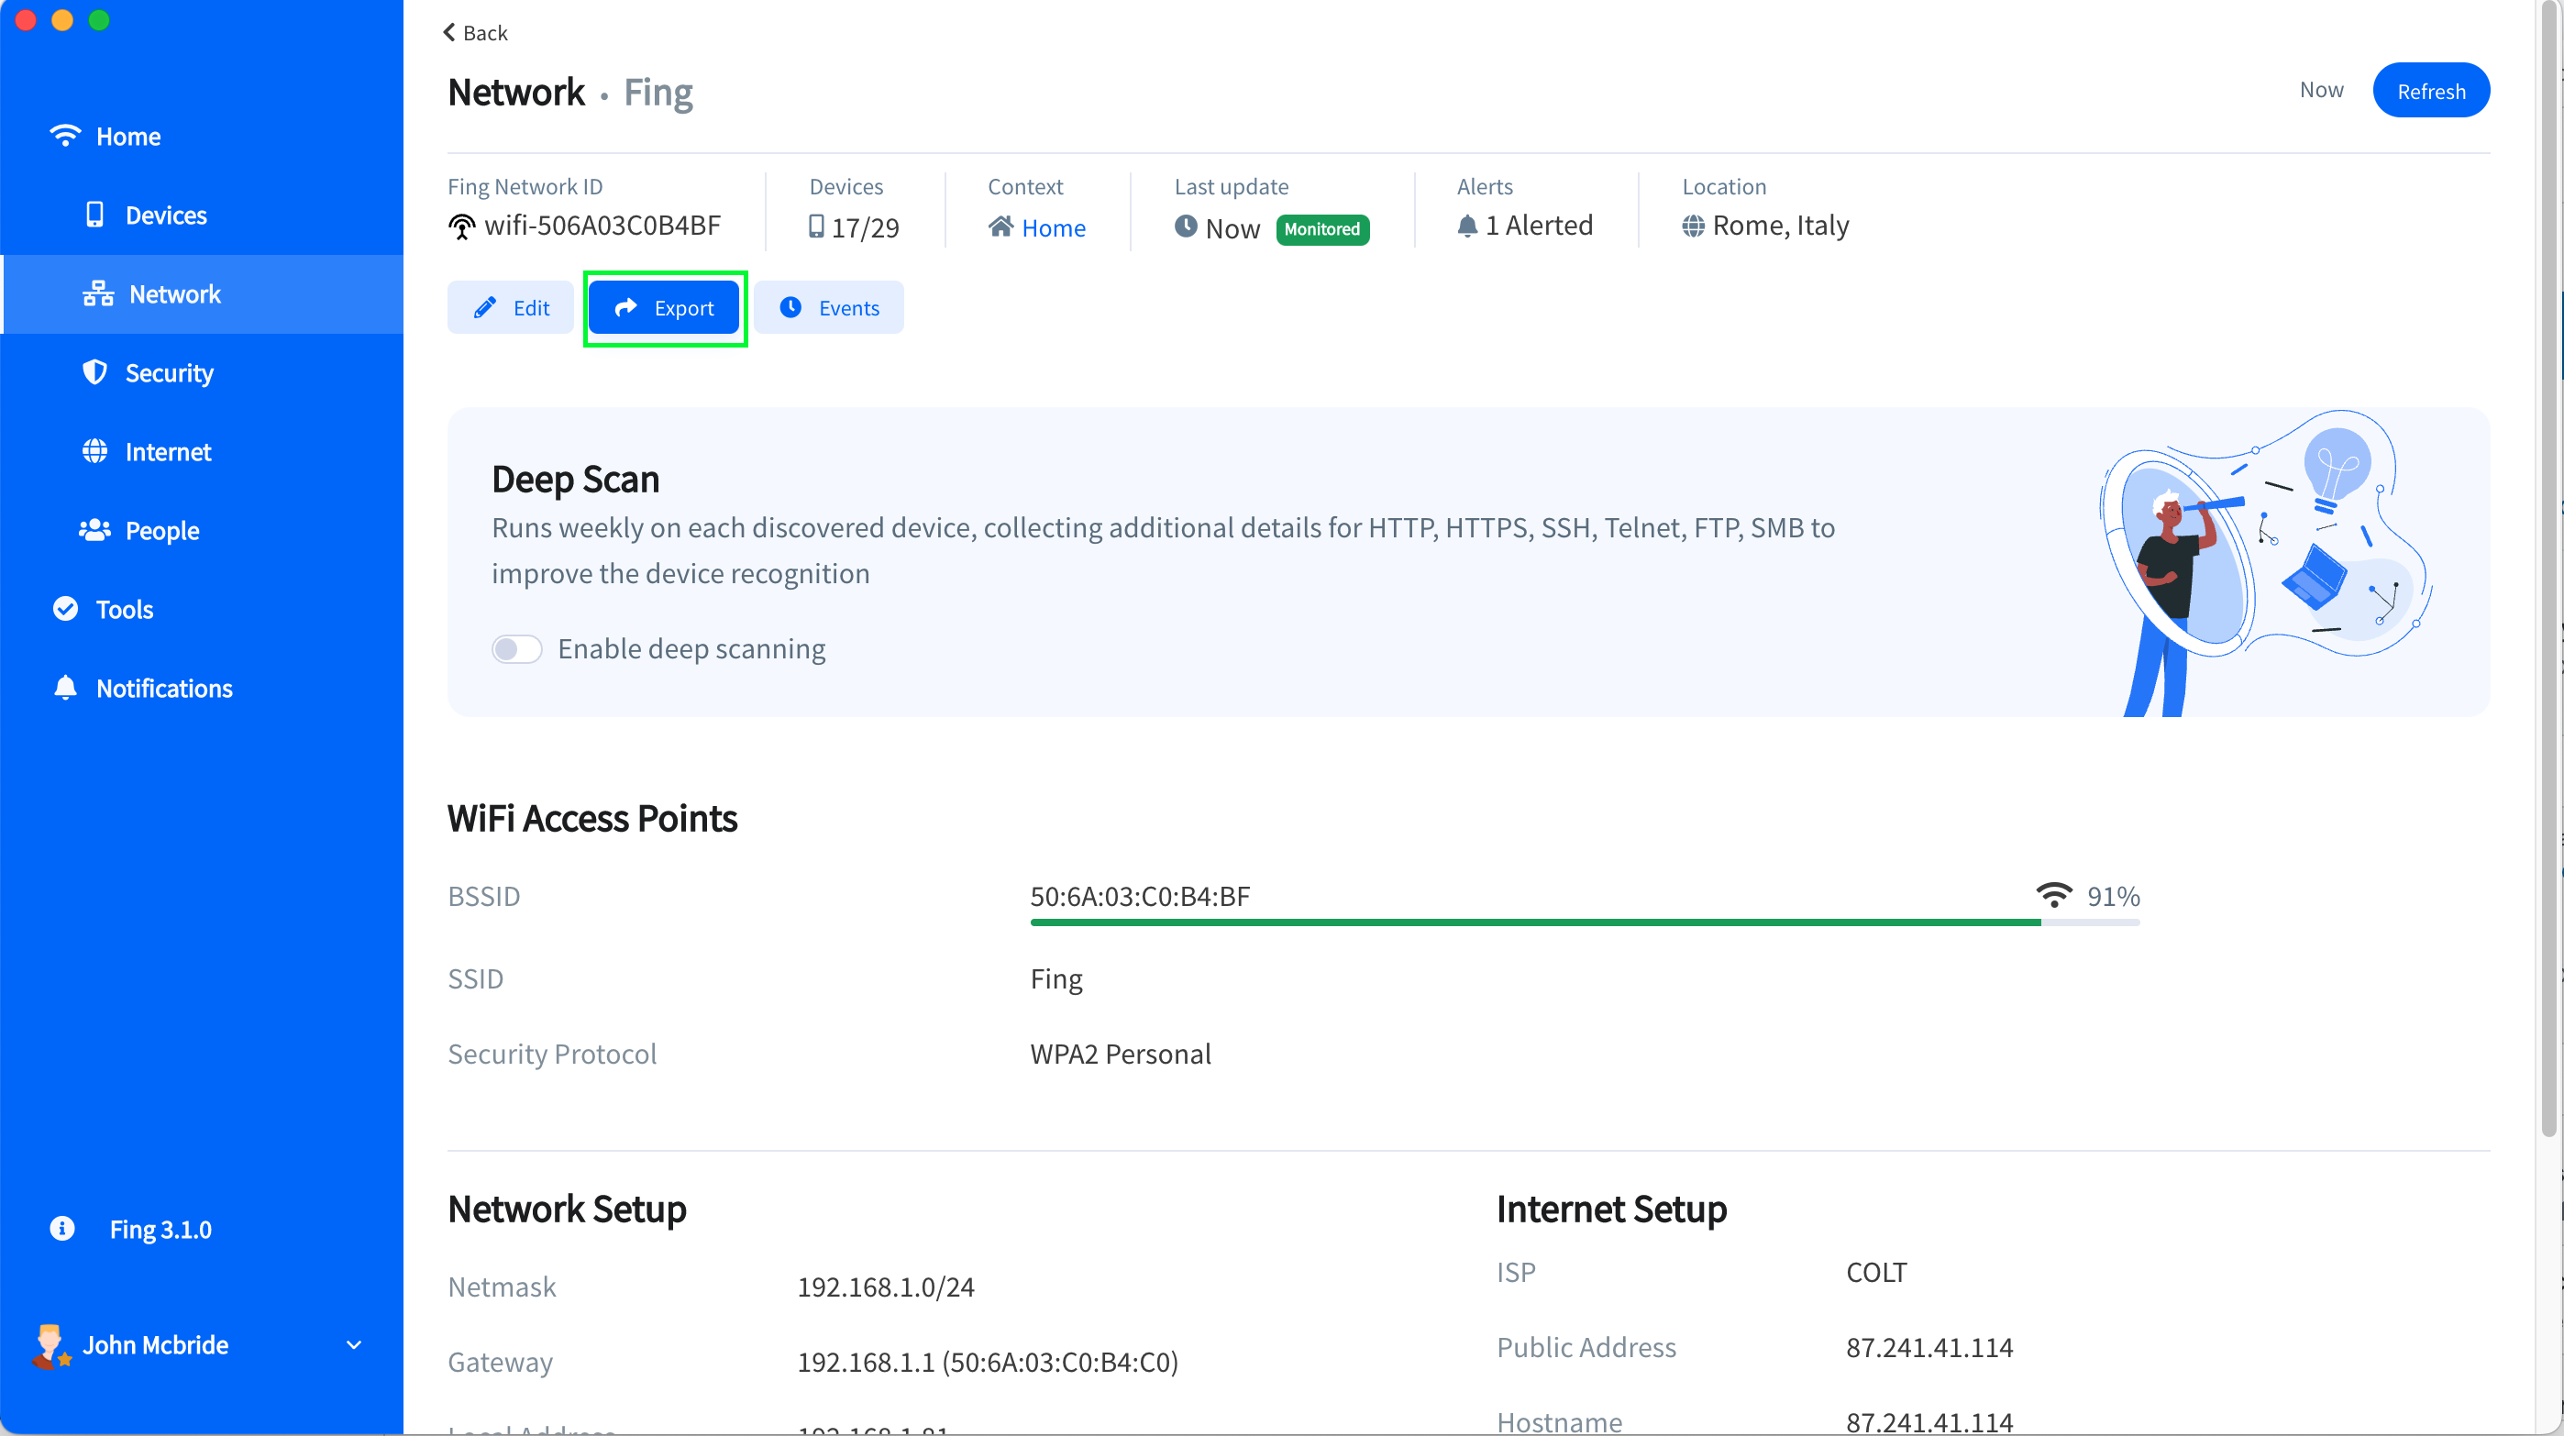
Task: Click Public Address 87.241.41.114
Action: 1929,1346
